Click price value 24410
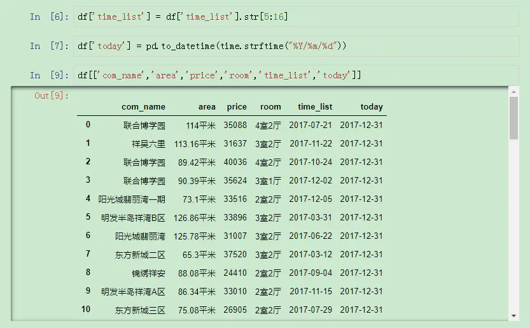The image size is (530, 328). [x=235, y=273]
